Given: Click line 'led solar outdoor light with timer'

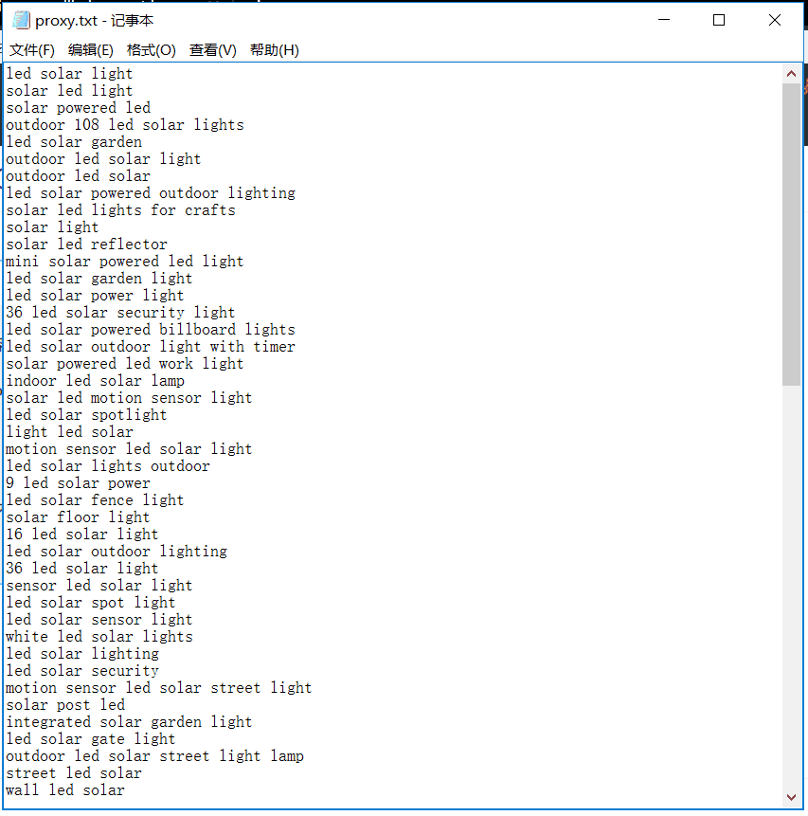Looking at the screenshot, I should pyautogui.click(x=151, y=347).
